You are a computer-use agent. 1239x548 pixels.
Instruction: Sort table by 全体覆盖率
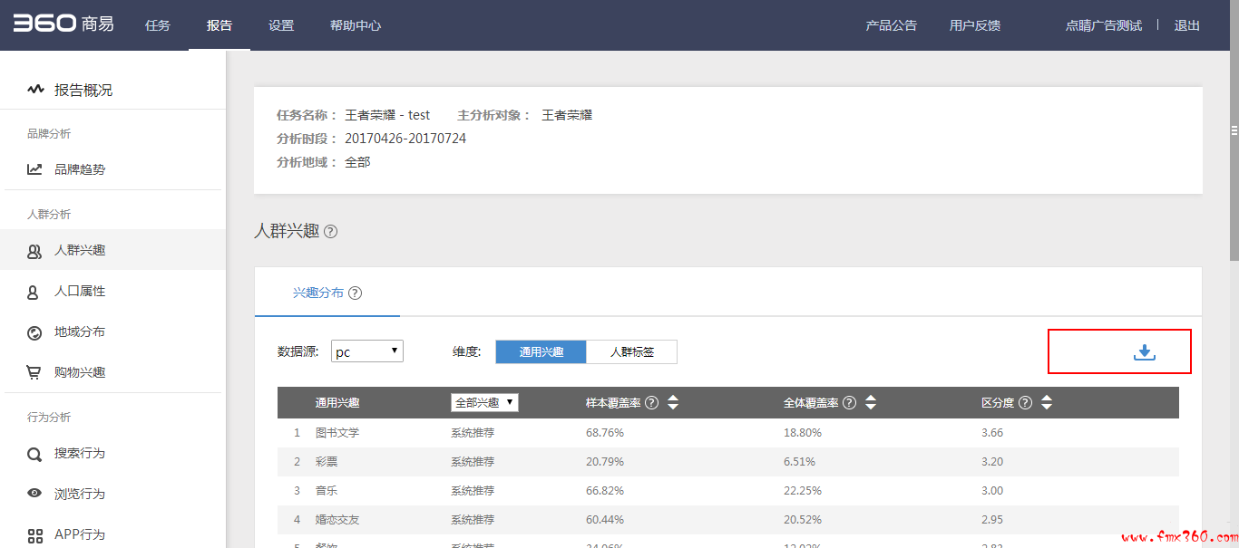tap(871, 403)
